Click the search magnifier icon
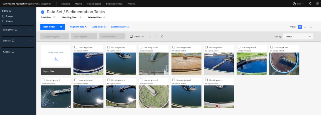This screenshot has height=116, width=321. pos(311,27)
